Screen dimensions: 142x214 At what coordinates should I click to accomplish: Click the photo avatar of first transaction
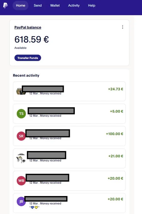click(x=21, y=91)
